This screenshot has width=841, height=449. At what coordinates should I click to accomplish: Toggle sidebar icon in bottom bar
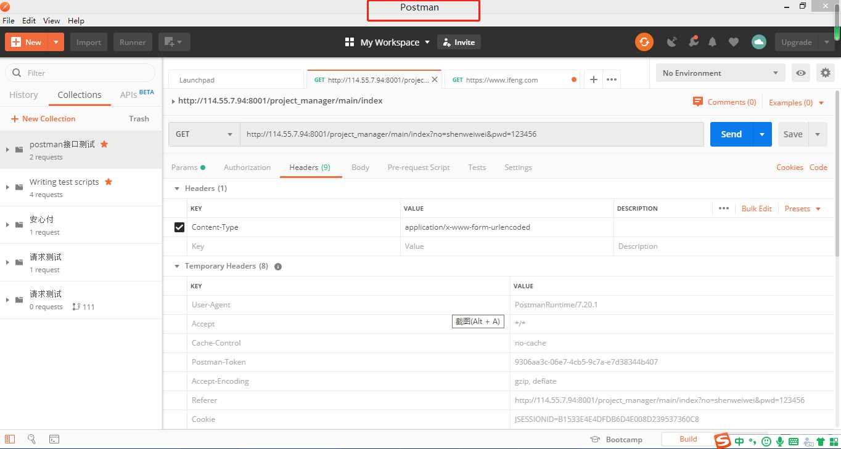(x=10, y=439)
